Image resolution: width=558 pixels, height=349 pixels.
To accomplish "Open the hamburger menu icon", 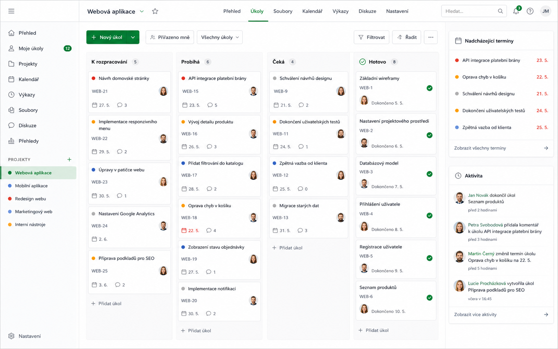I will (x=11, y=11).
